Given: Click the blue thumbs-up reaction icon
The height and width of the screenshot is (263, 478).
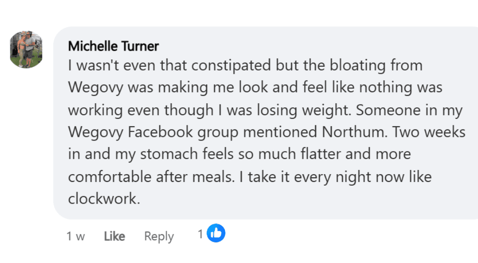Looking at the screenshot, I should coord(216,234).
